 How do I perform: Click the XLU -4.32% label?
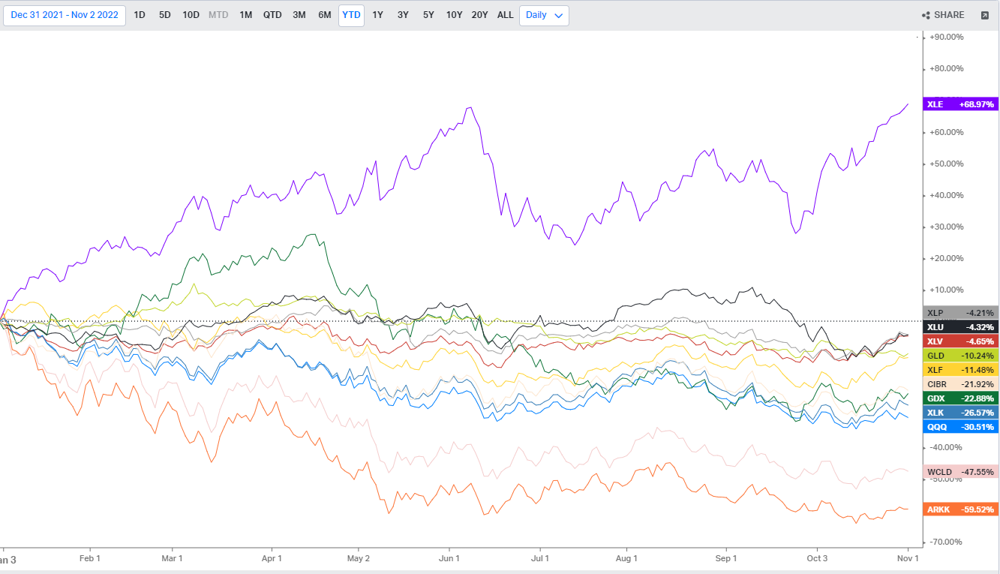click(961, 327)
